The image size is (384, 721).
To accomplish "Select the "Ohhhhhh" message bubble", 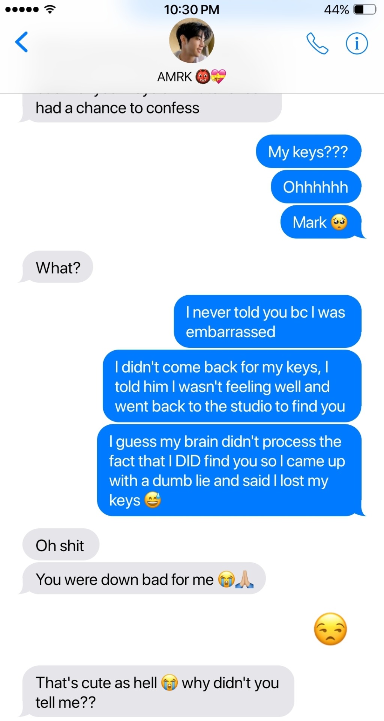I will (316, 187).
